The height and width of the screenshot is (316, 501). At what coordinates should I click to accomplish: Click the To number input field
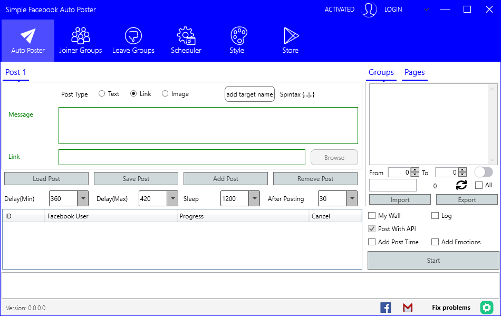(x=447, y=172)
